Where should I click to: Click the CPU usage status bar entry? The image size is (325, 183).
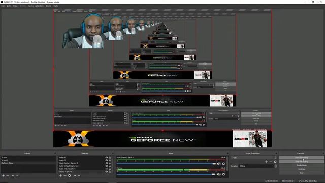point(308,181)
